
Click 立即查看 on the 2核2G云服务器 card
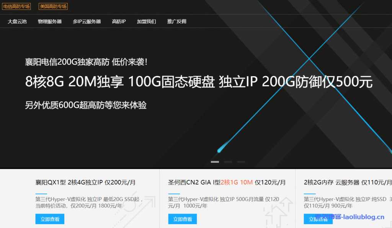319,219
